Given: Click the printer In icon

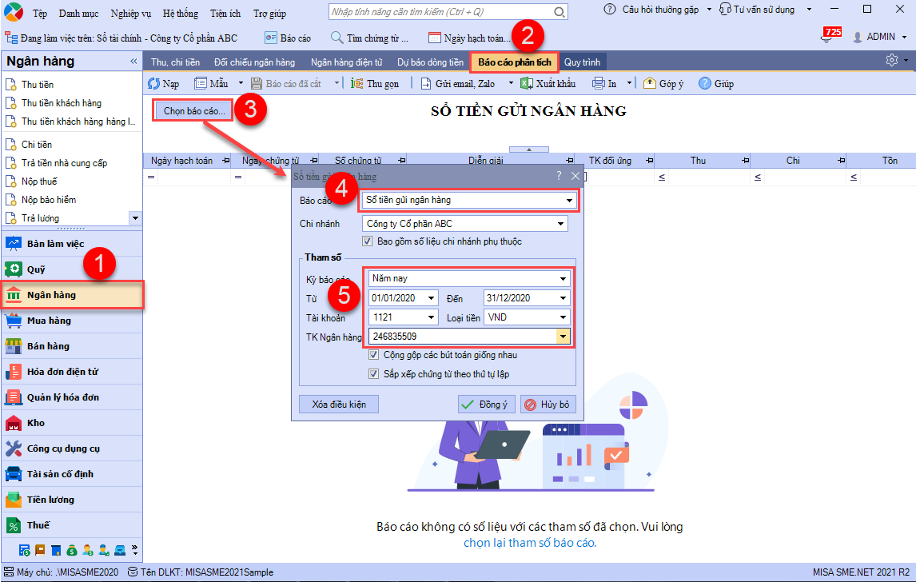Looking at the screenshot, I should 598,83.
